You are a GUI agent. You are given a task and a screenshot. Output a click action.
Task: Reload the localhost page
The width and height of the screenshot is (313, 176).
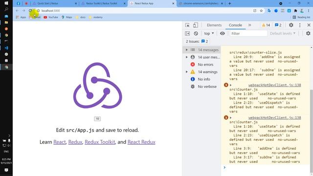pyautogui.click(x=30, y=11)
